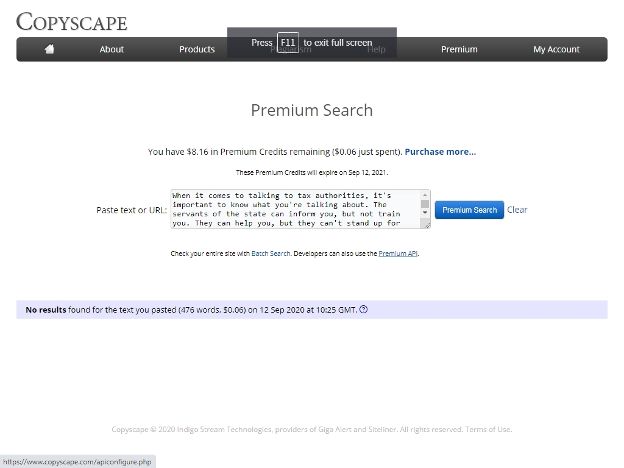The width and height of the screenshot is (624, 468).
Task: Open the My Account menu
Action: pyautogui.click(x=556, y=49)
